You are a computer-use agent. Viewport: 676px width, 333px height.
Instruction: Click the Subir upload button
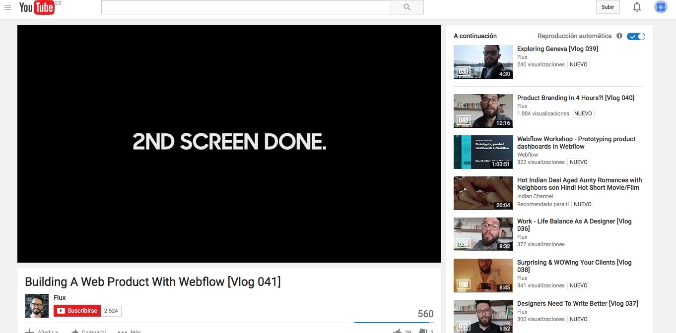coord(608,7)
